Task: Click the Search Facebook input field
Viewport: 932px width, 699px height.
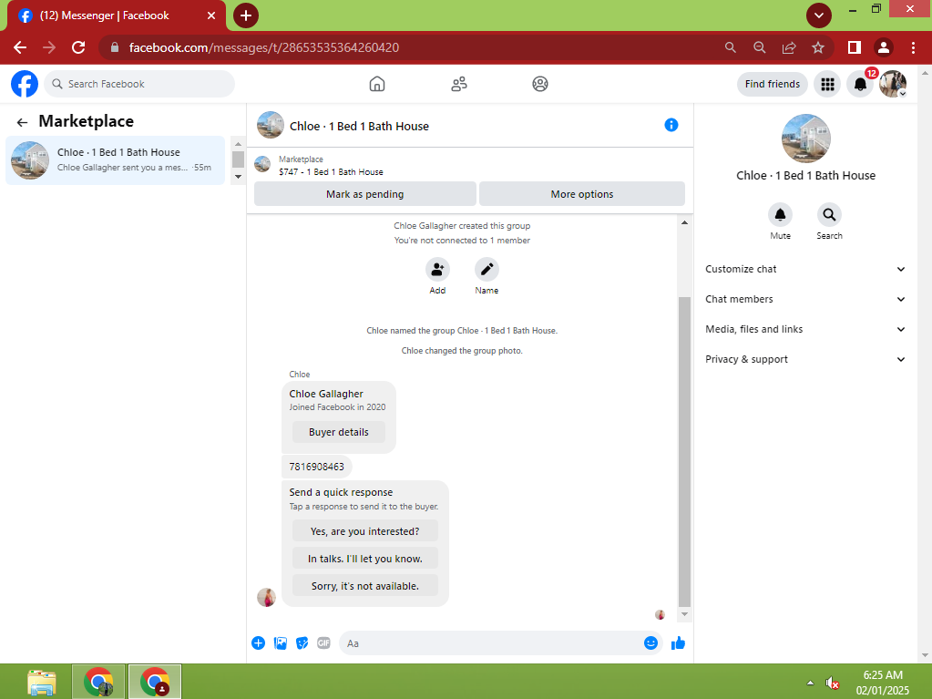Action: [139, 84]
